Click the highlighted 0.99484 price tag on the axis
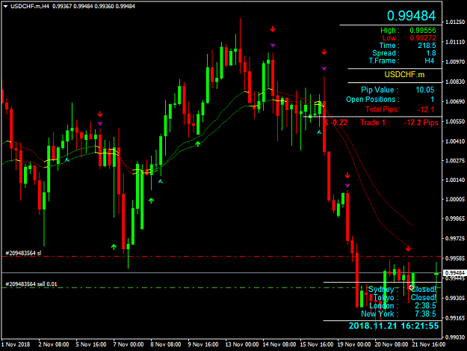The width and height of the screenshot is (467, 351). tap(454, 273)
